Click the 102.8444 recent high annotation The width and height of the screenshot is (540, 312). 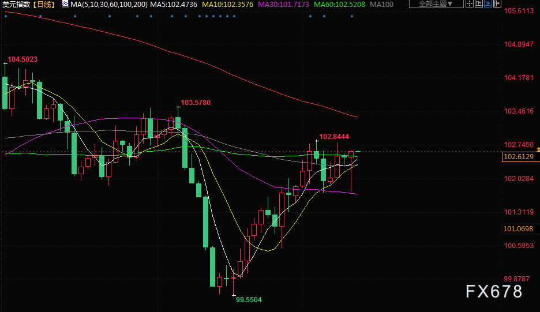pos(334,137)
